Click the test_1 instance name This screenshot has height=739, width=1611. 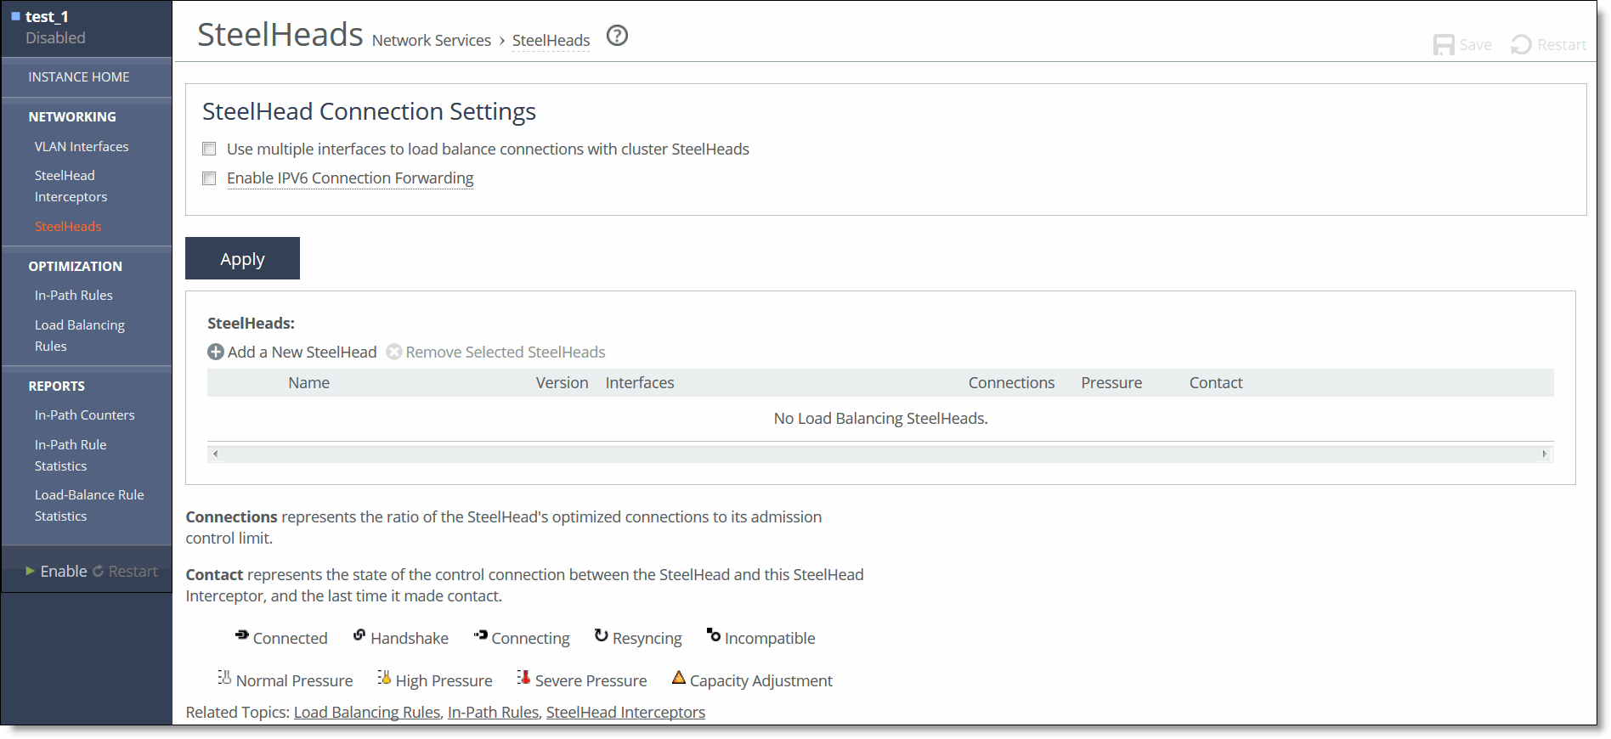[x=47, y=16]
